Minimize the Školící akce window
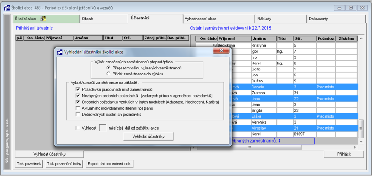This screenshot has height=176, width=372. [x=339, y=8]
